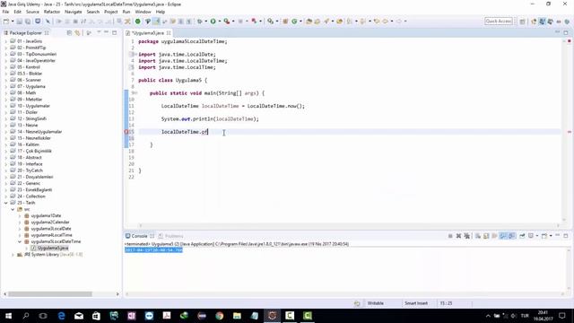The width and height of the screenshot is (574, 323).
Task: Toggle Link with Editor in Package Explorer
Action: tap(77, 32)
